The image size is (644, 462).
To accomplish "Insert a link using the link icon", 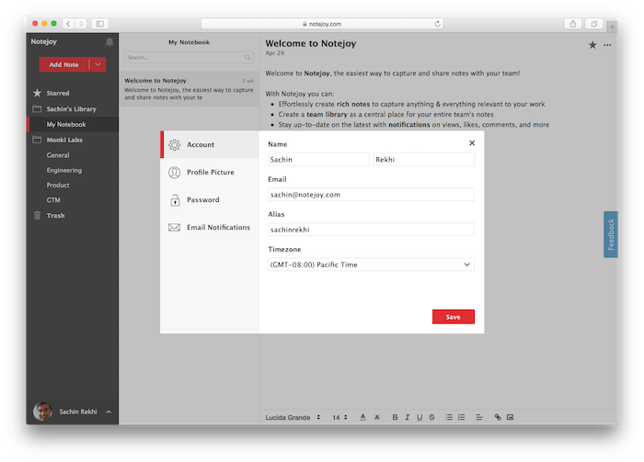I will coord(498,417).
